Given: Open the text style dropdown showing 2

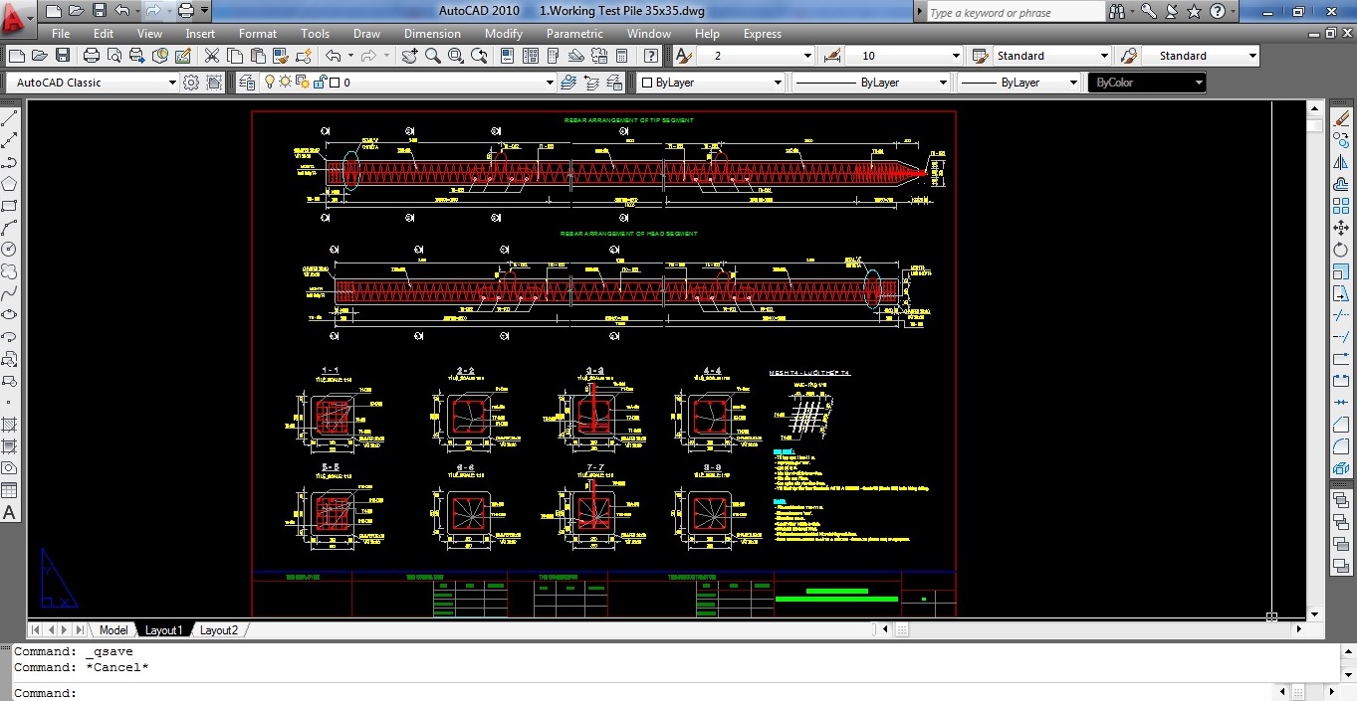Looking at the screenshot, I should pyautogui.click(x=757, y=56).
